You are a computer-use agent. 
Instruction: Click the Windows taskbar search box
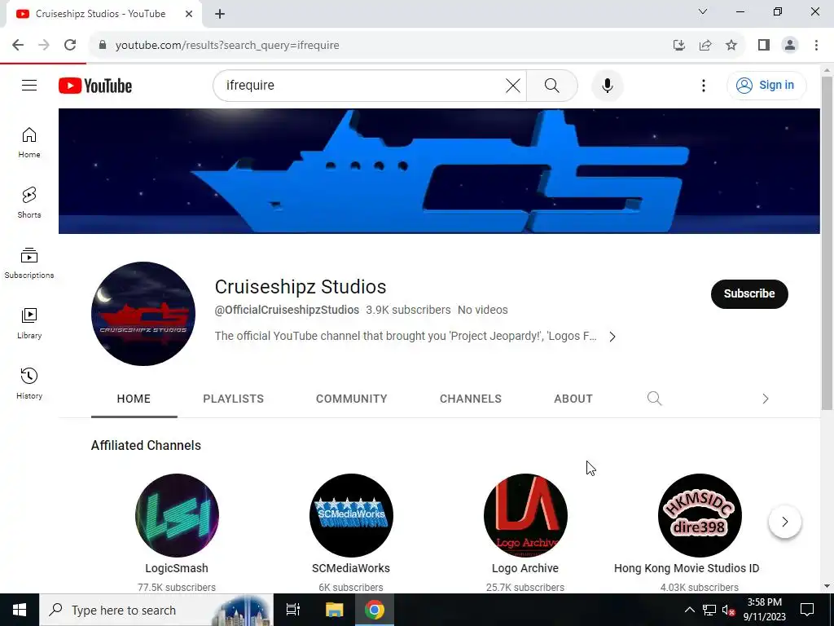coord(156,610)
